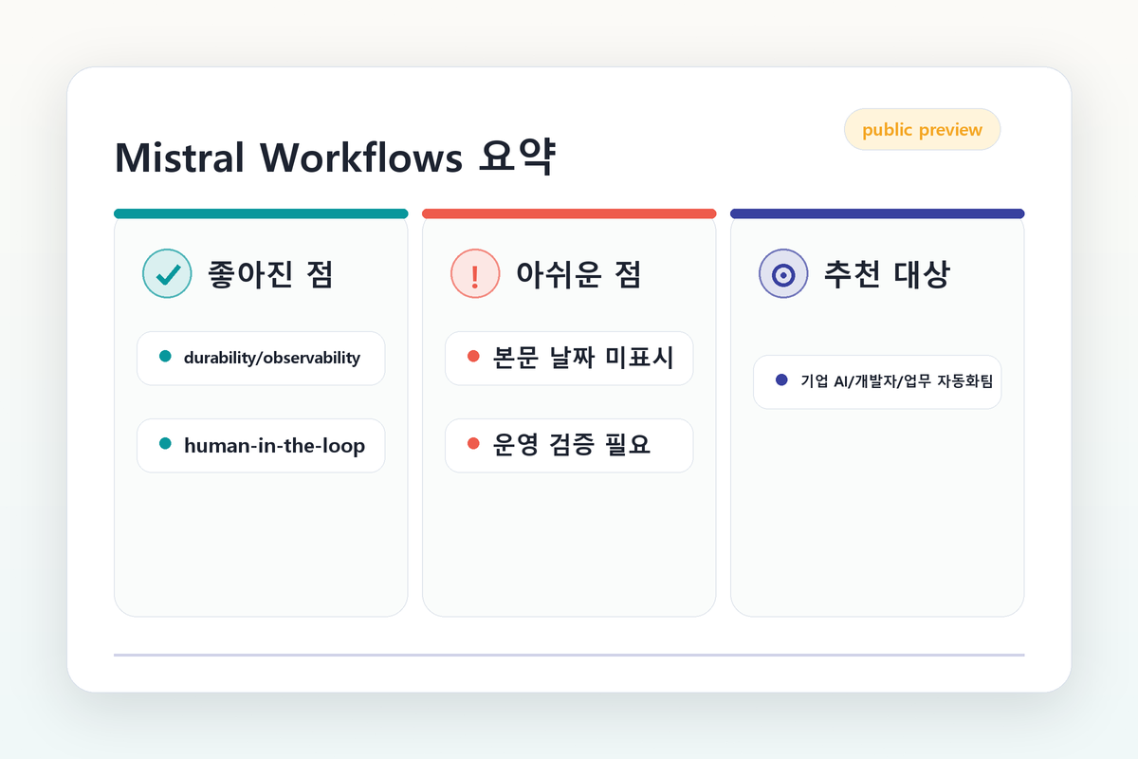Click the 좋아진 점 heading
Screen dimensions: 1138x759
click(x=270, y=274)
